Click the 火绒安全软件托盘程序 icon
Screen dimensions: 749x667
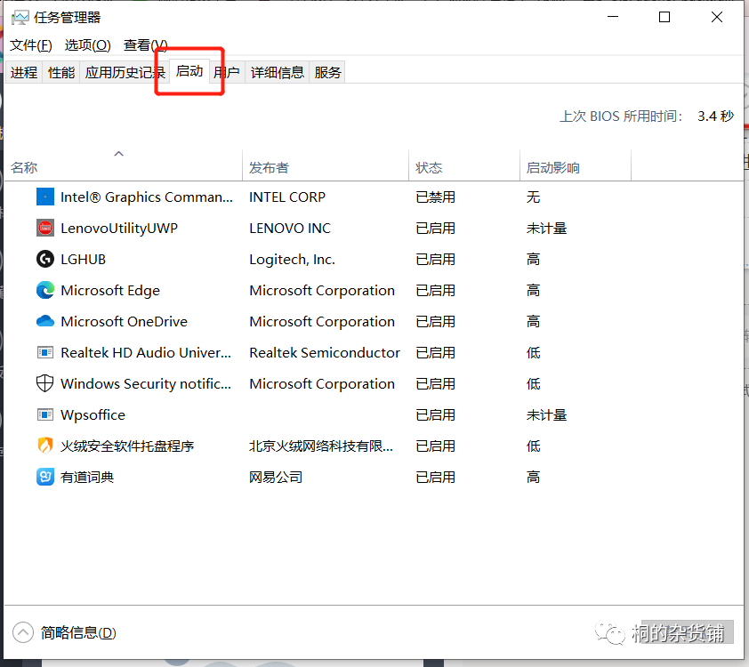pos(45,446)
